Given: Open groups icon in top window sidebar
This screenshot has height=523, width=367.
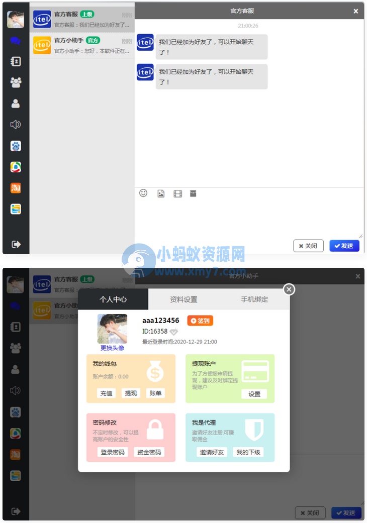Looking at the screenshot, I should point(16,82).
